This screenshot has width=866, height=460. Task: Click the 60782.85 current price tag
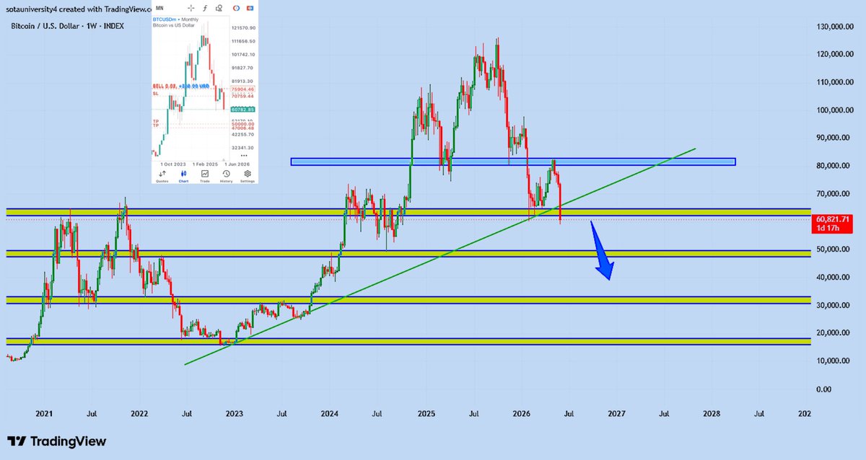(242, 110)
